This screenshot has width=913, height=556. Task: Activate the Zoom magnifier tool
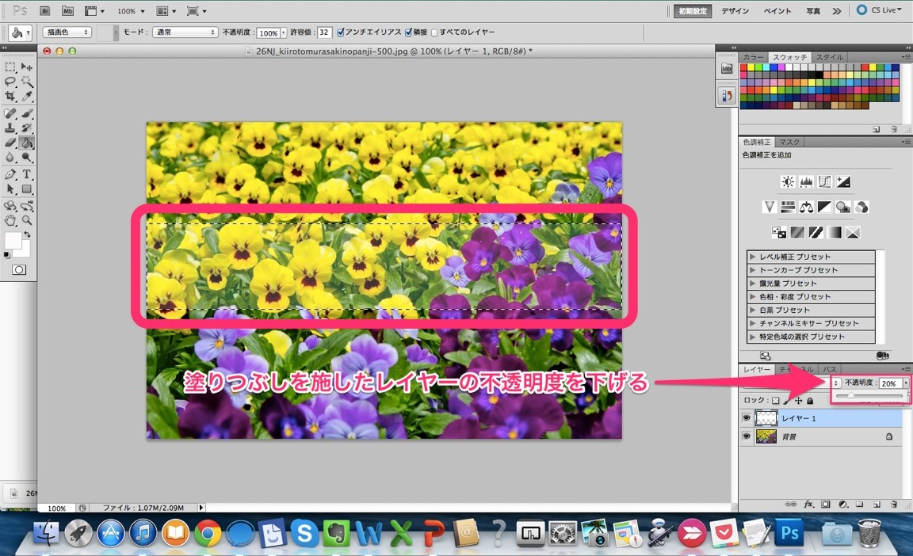tap(27, 220)
